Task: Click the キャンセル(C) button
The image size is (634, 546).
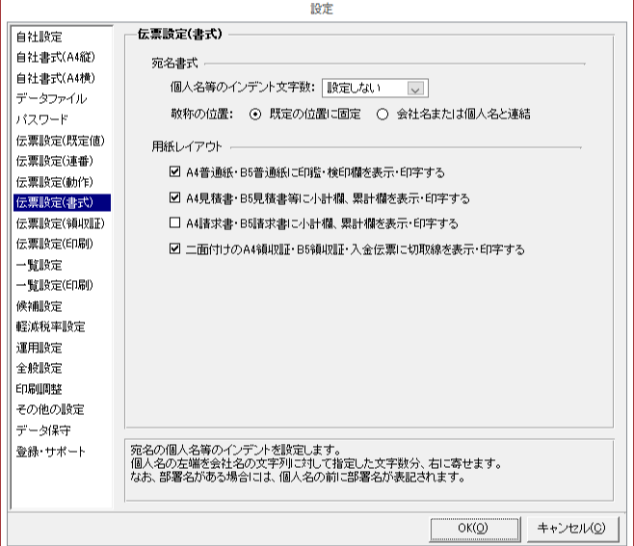Action: pos(572,529)
